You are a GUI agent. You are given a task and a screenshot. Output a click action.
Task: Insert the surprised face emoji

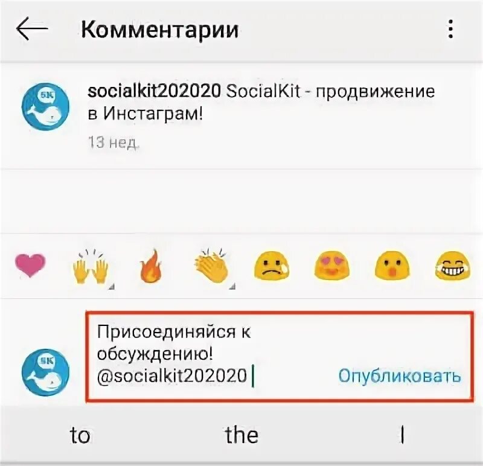point(392,265)
